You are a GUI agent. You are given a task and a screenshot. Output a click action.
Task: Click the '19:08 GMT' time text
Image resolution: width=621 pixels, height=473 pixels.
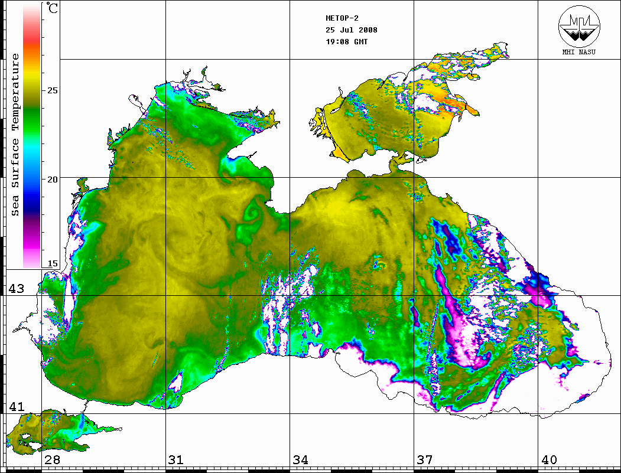[x=346, y=41]
